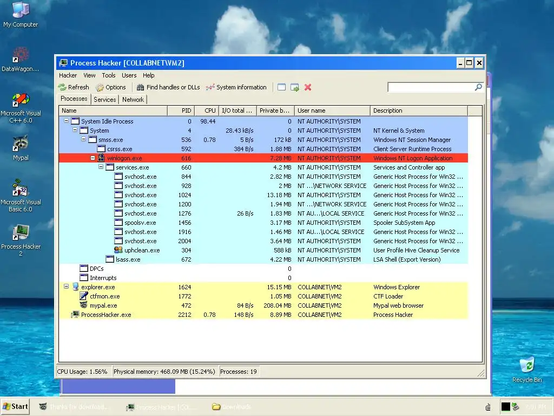Image resolution: width=554 pixels, height=416 pixels.
Task: Open the Help menu
Action: pos(148,75)
